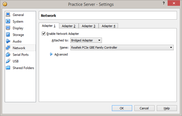
Task: Click the Serial Ports connector icon
Action: pyautogui.click(x=8, y=54)
